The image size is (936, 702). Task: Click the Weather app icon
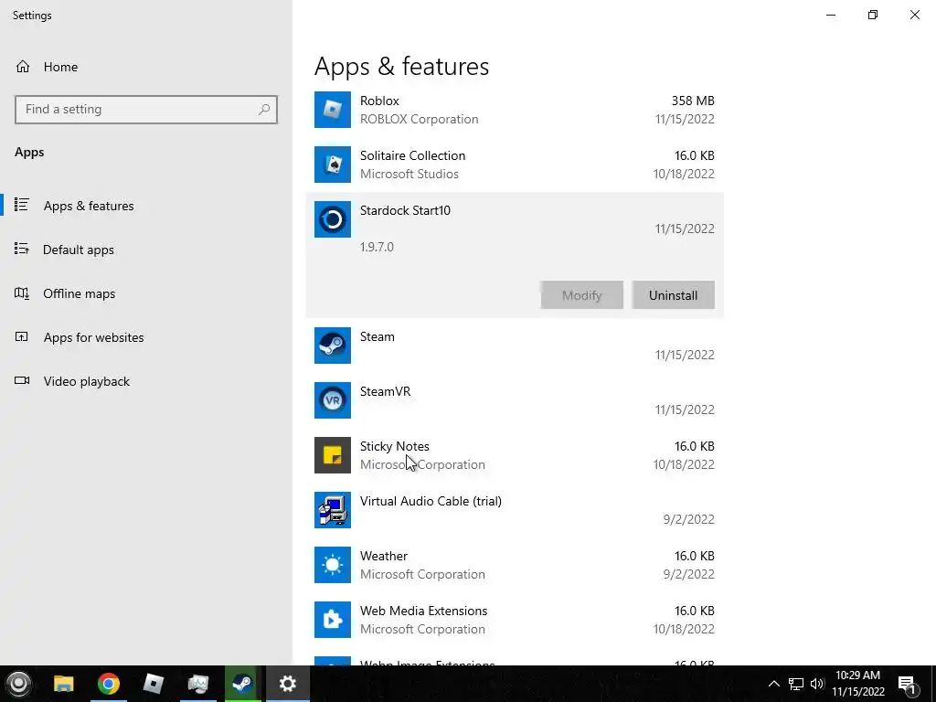(333, 565)
